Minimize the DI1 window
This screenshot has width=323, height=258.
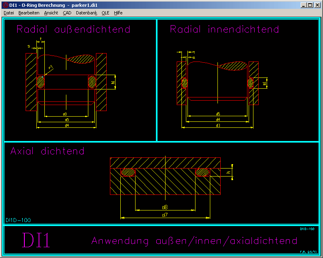[304, 5]
